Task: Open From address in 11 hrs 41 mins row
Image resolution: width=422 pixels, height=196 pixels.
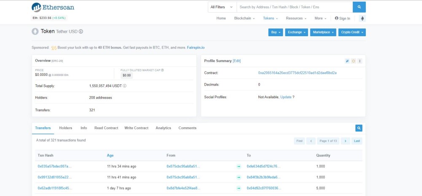Action: (x=183, y=177)
